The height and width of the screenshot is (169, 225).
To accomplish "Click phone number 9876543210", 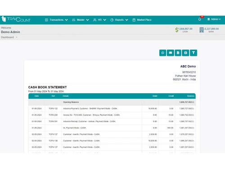I will [189, 72].
